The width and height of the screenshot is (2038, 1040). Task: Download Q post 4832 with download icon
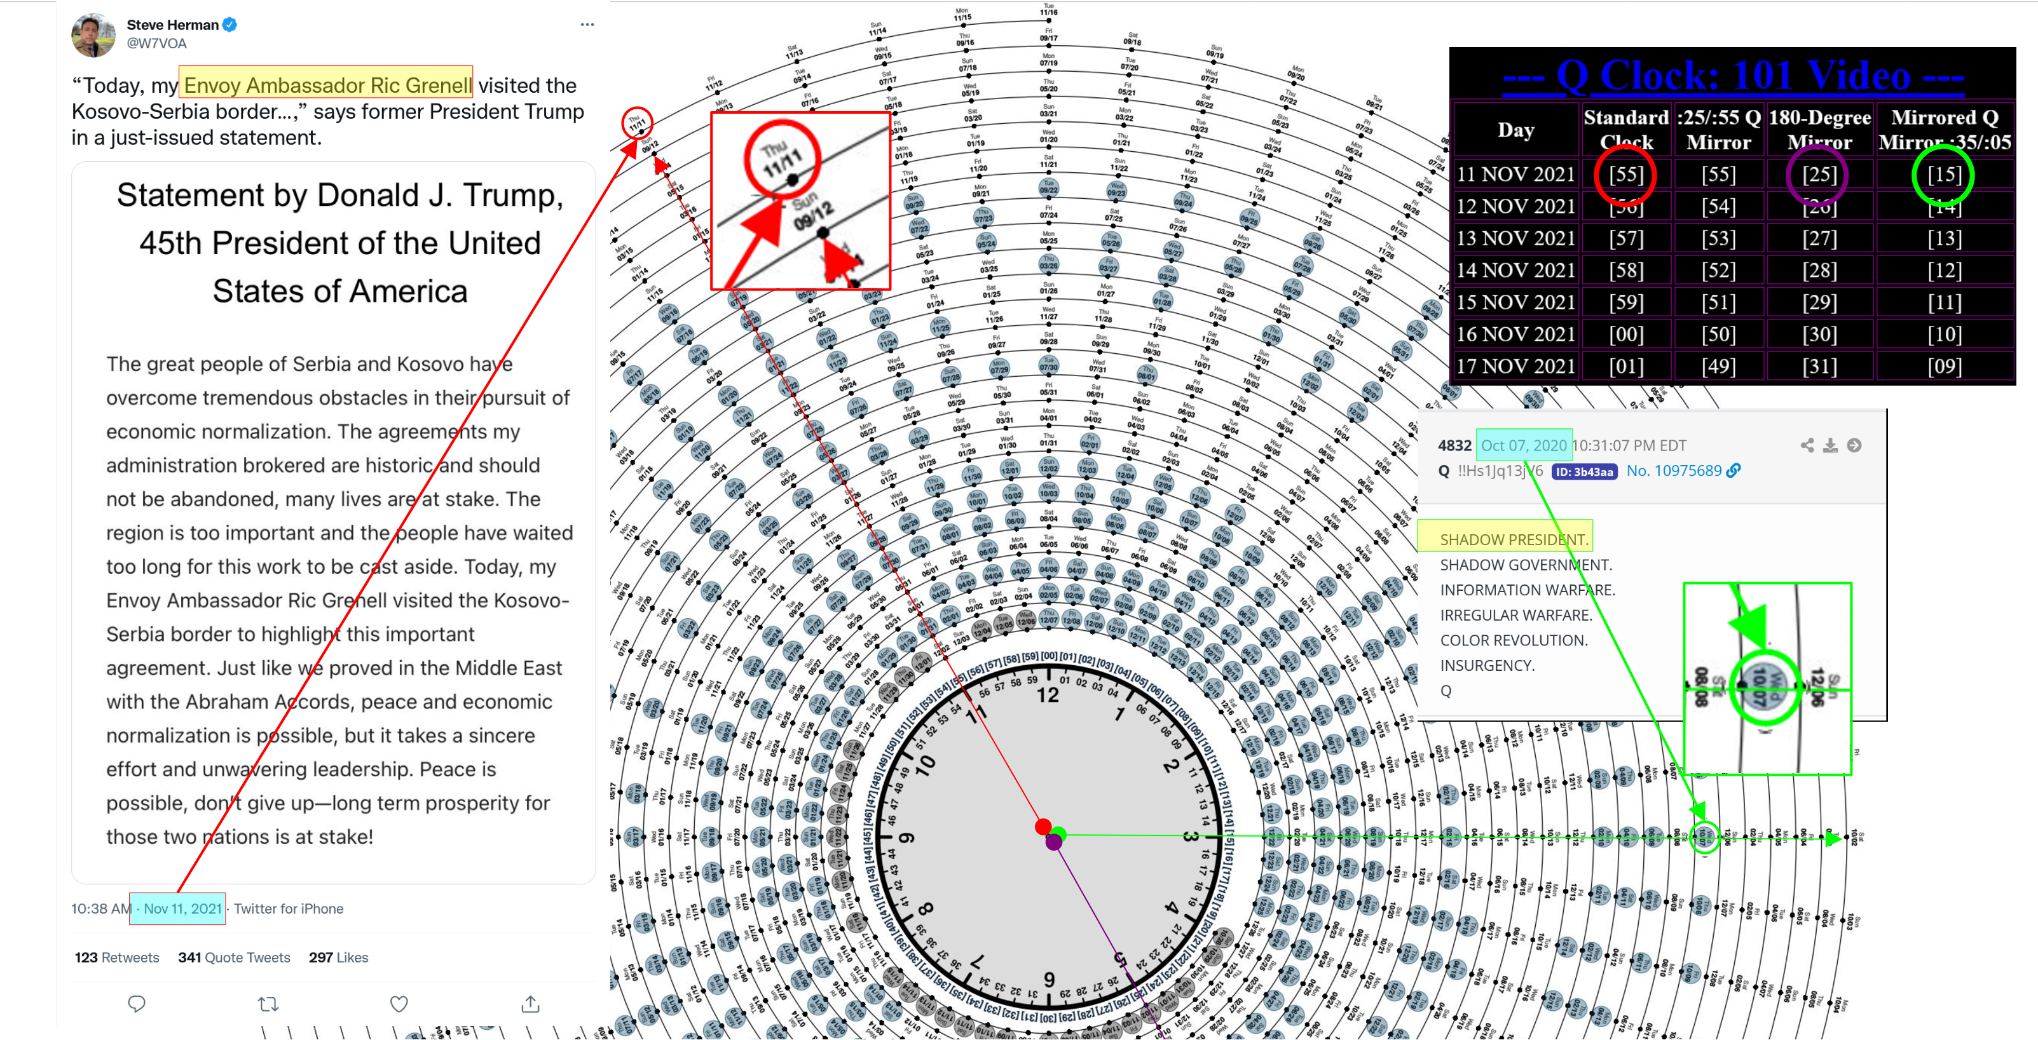(1830, 445)
